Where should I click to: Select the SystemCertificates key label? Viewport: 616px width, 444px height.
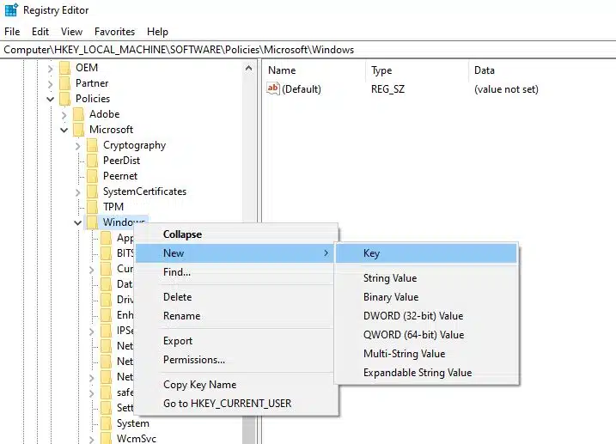(144, 192)
